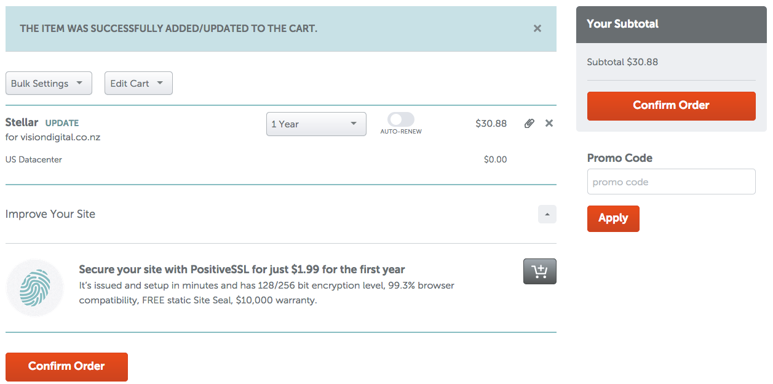
Task: Click Confirm Order in the subtotal panel
Action: (x=672, y=106)
